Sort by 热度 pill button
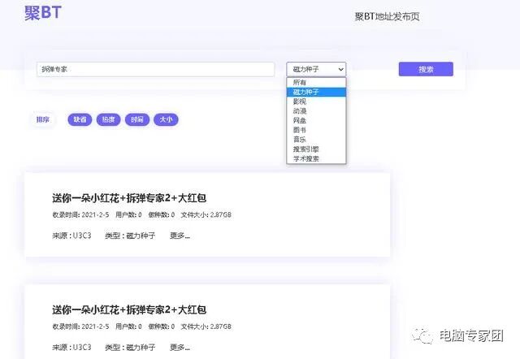 click(x=108, y=119)
